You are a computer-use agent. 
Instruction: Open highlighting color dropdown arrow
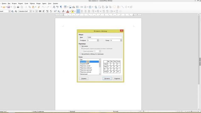click(75, 11)
